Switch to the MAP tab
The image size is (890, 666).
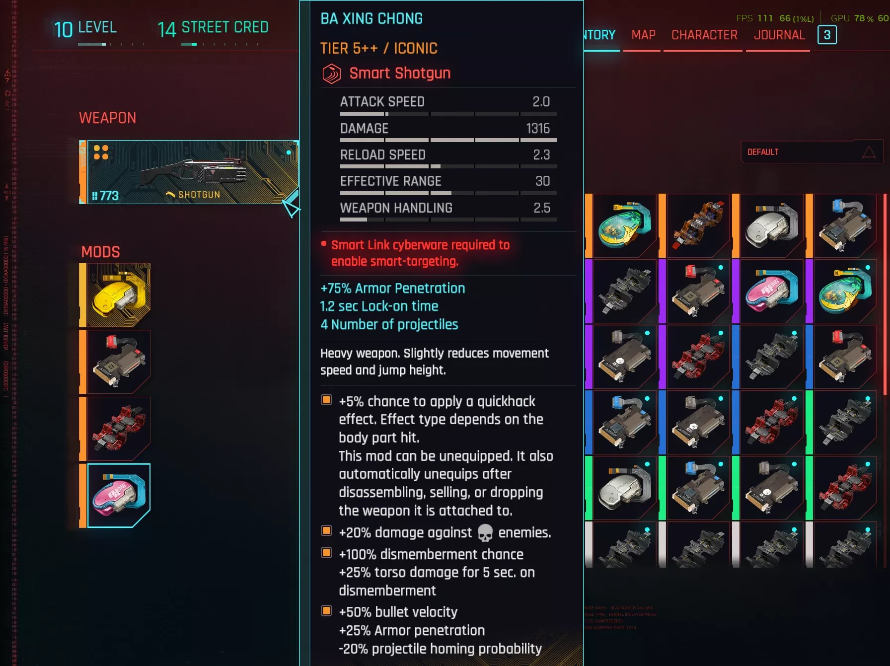pyautogui.click(x=643, y=35)
